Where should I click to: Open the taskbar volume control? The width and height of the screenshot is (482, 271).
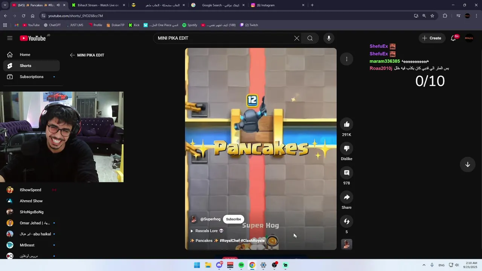457,265
